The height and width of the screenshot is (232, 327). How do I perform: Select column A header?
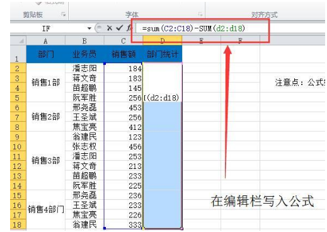[45, 41]
